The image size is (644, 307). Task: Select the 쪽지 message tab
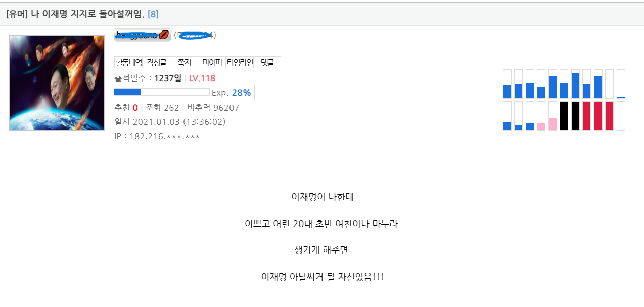click(184, 62)
